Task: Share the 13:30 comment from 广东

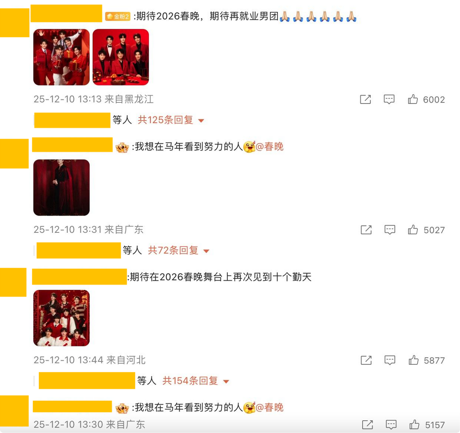Action: pos(368,425)
